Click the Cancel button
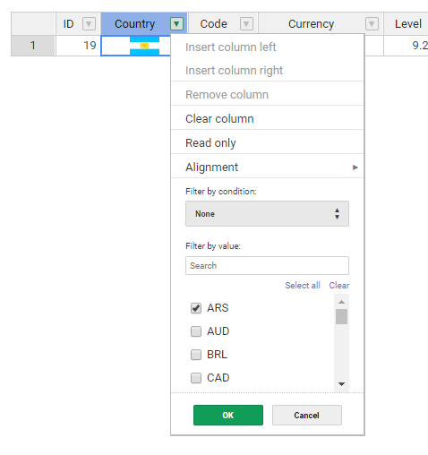The image size is (428, 455). [x=307, y=415]
